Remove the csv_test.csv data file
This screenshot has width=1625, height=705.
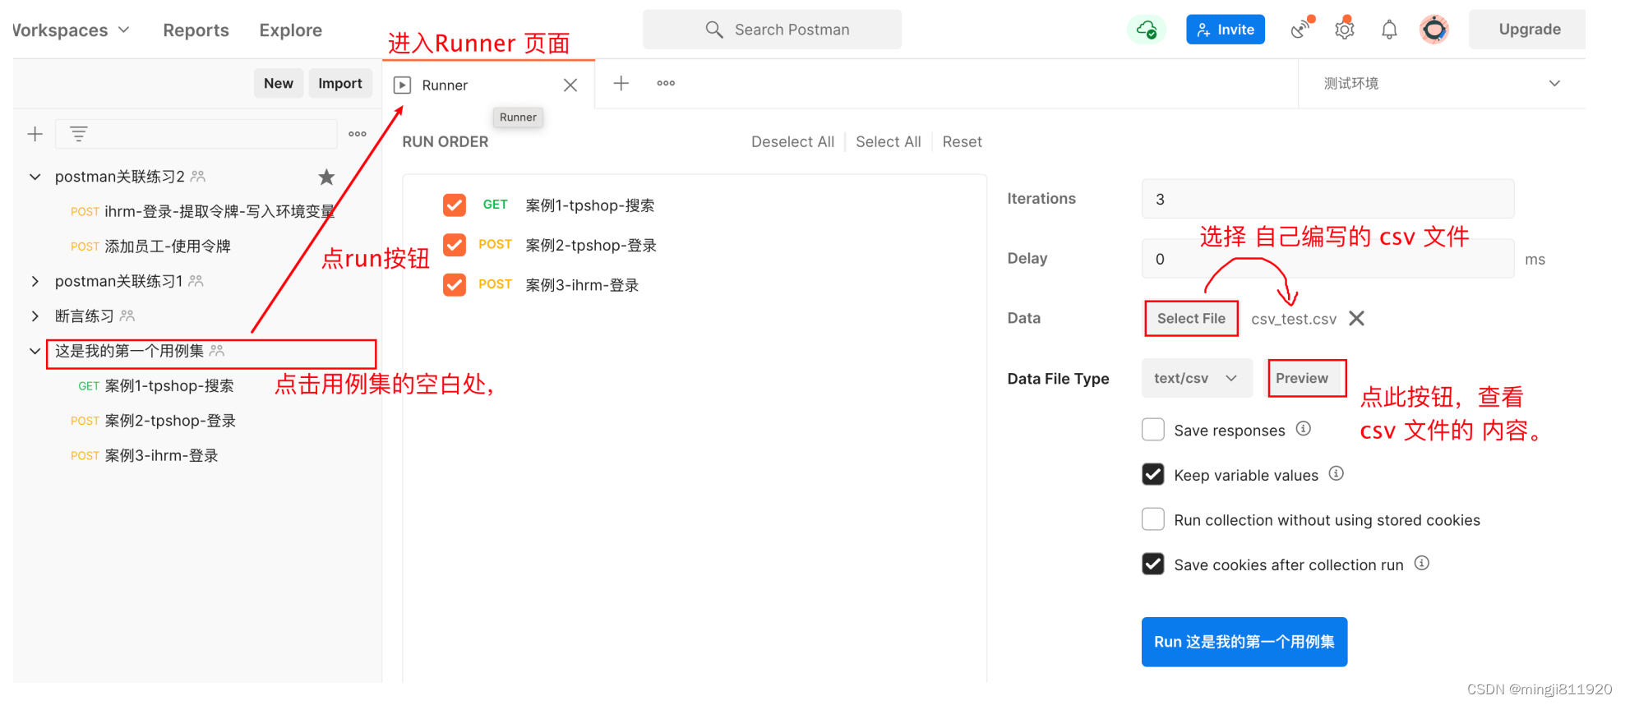pyautogui.click(x=1357, y=318)
